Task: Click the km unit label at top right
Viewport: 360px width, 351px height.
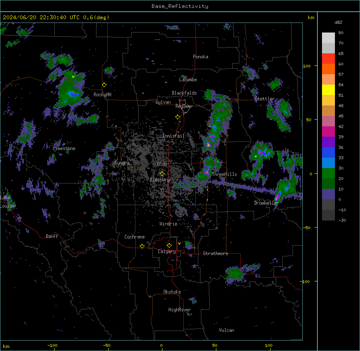Action: (311, 18)
